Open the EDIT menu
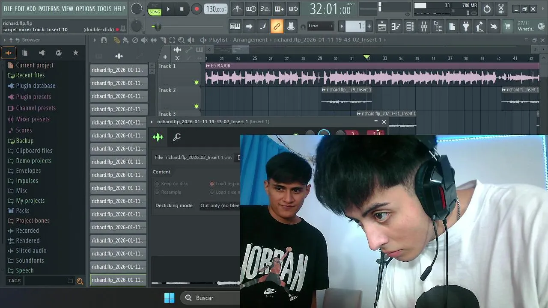Screen dimensions: 548x308 click(20, 9)
